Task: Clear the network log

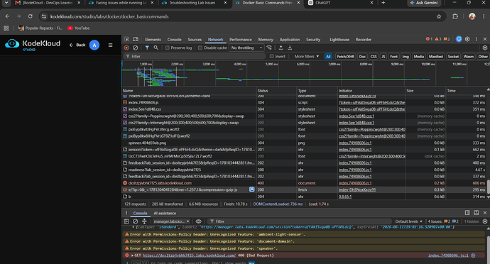Action: tap(136, 48)
